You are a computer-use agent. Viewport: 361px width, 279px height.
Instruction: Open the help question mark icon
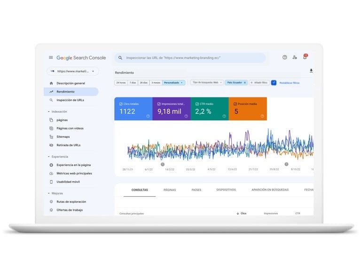tap(284, 57)
